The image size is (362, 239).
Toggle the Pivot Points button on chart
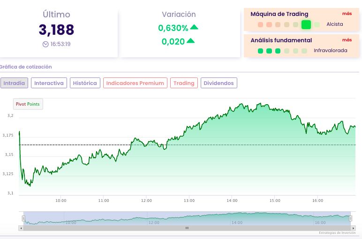tap(28, 104)
